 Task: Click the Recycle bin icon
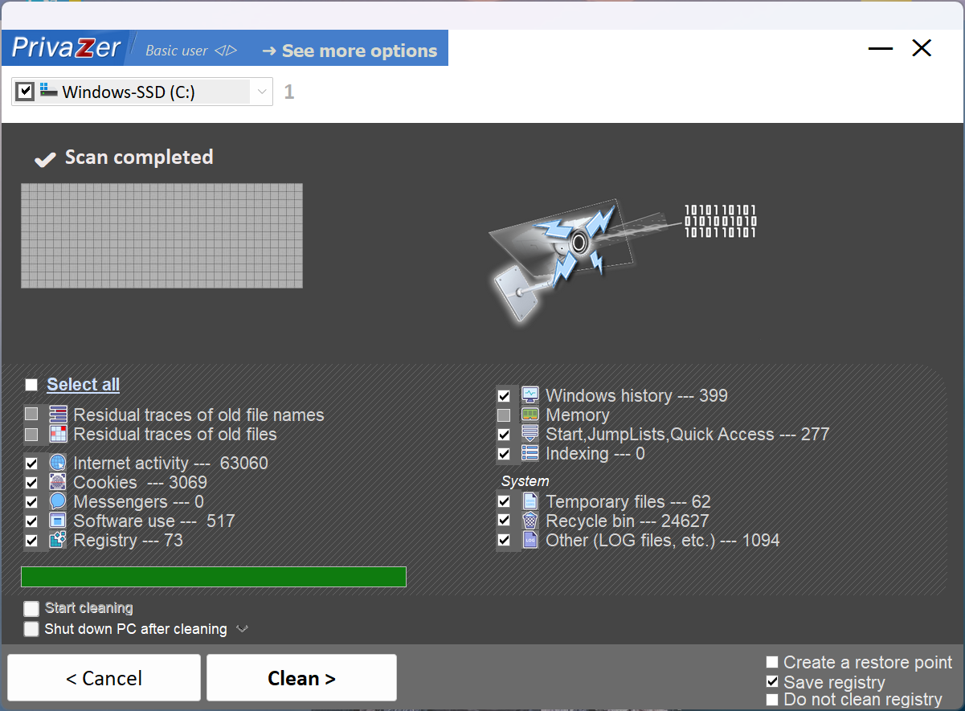coord(530,521)
